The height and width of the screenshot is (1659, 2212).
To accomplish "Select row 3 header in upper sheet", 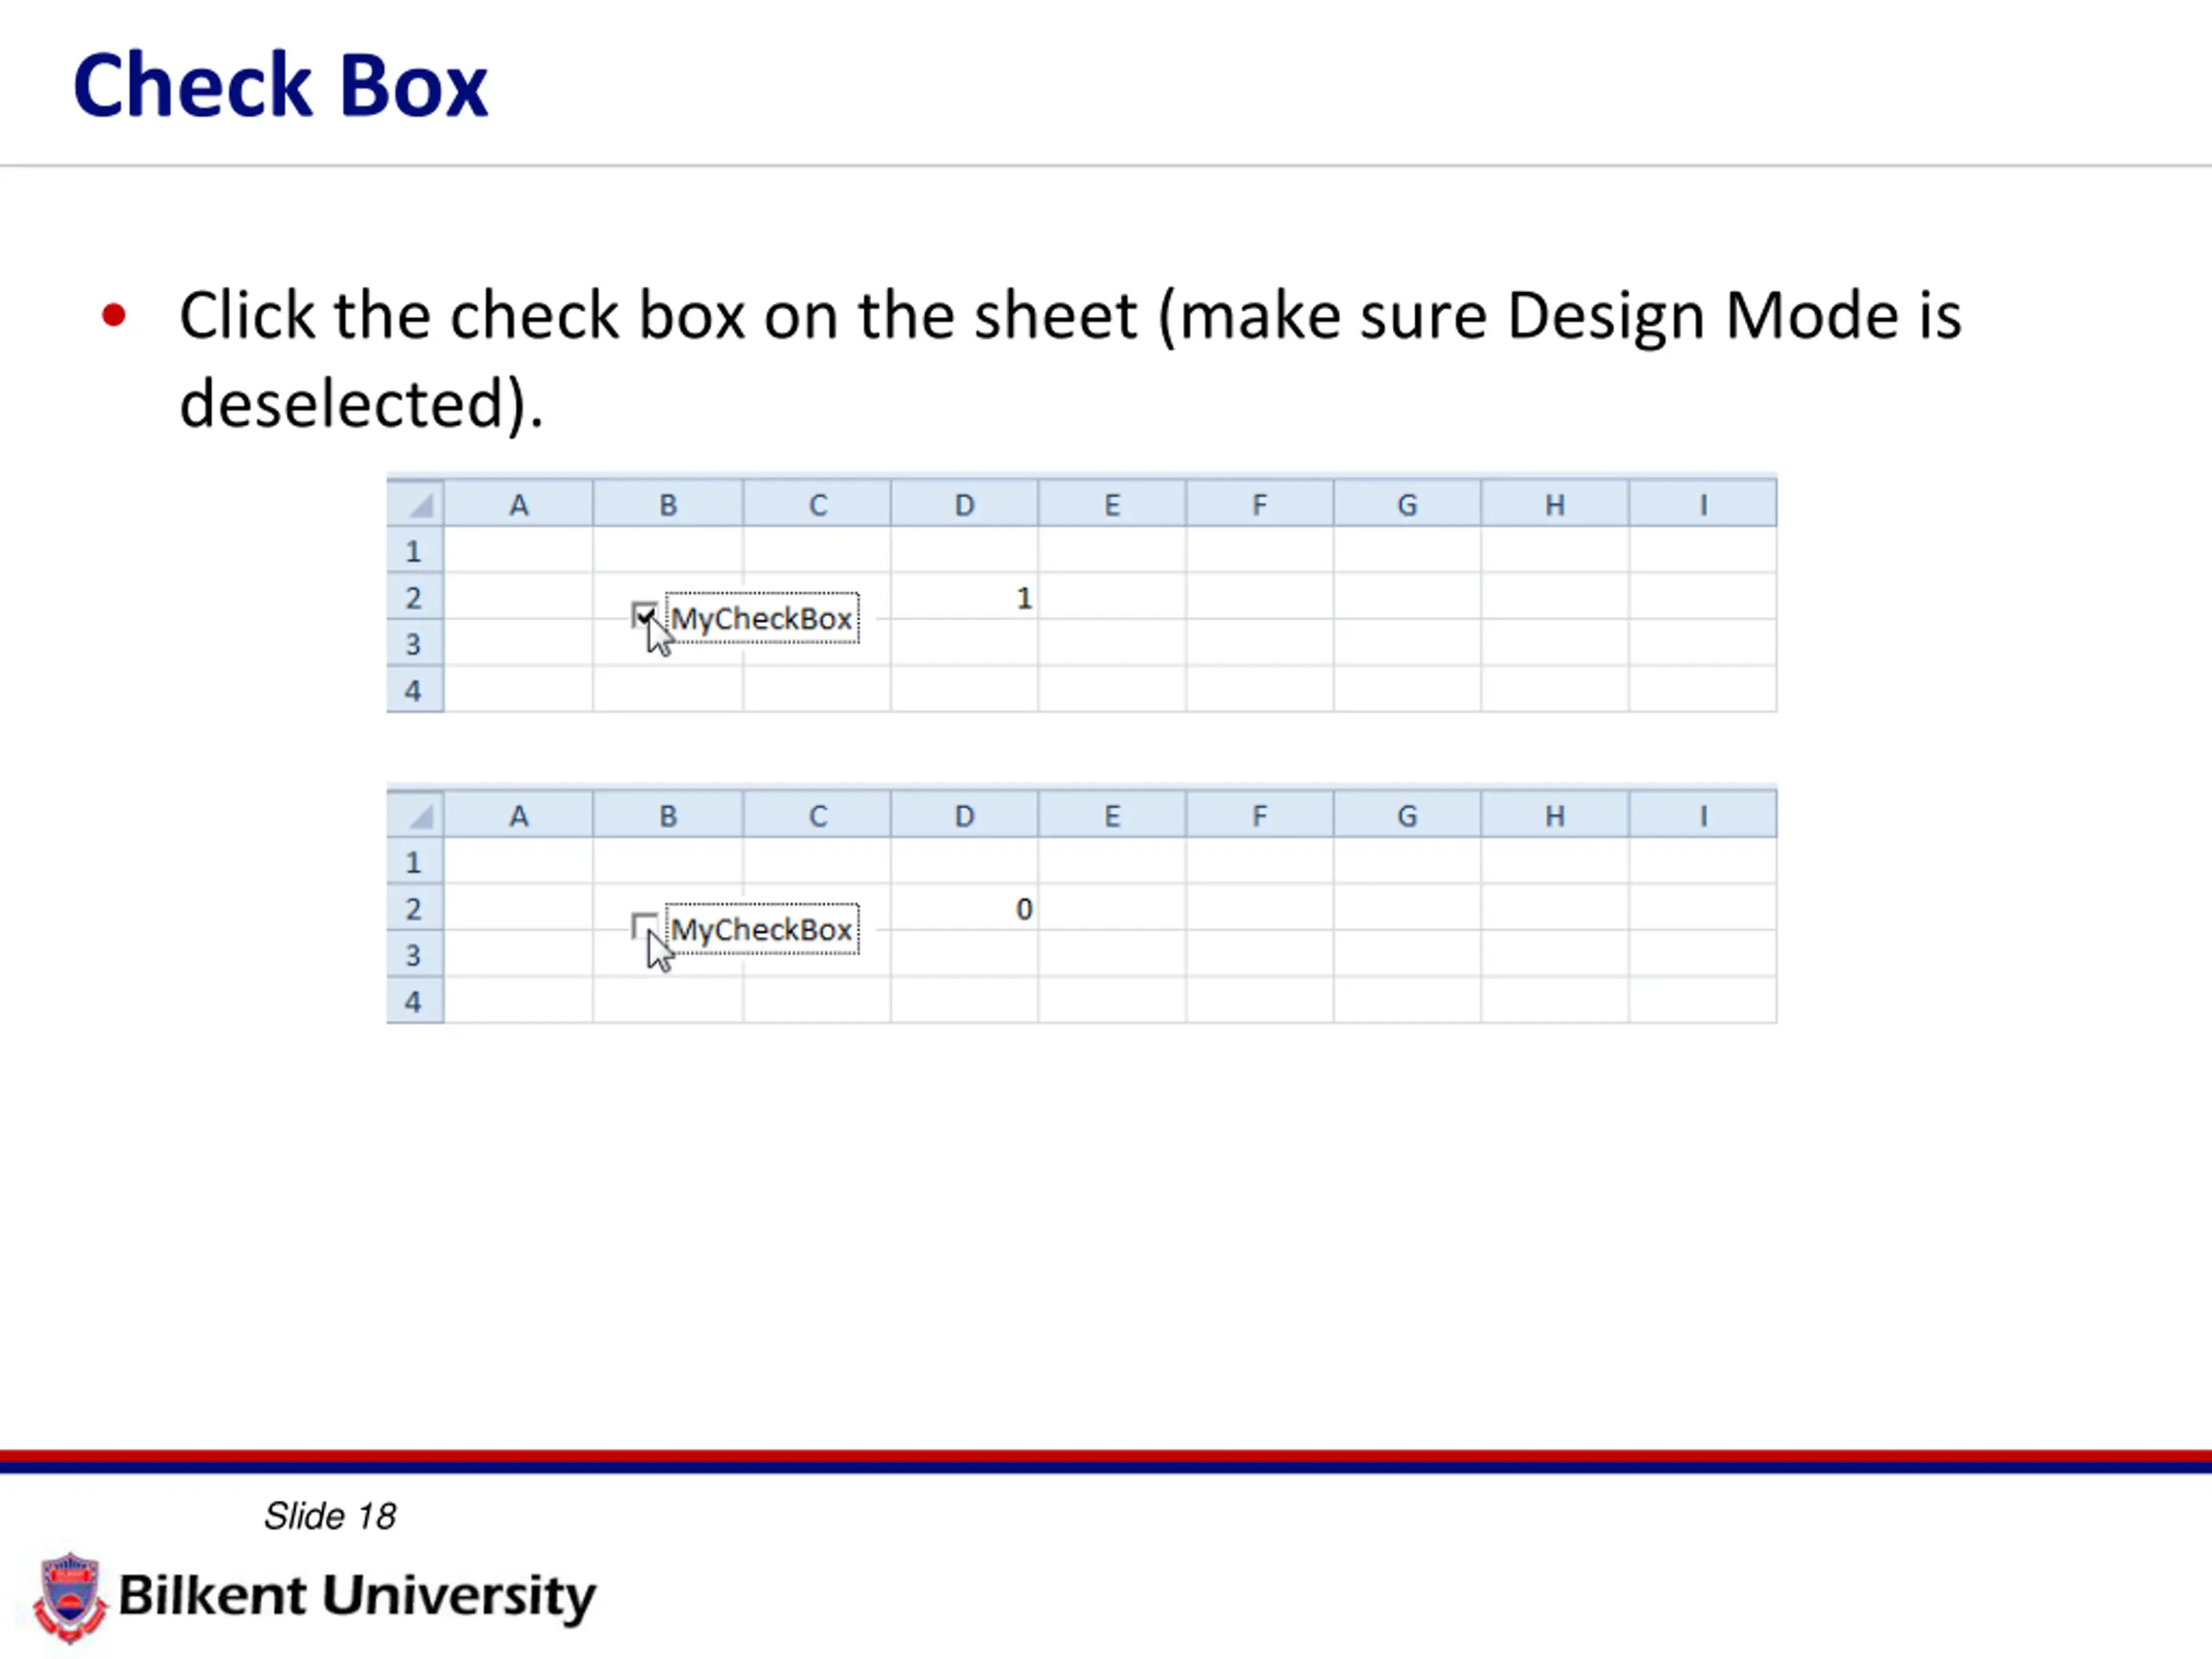I will coord(415,643).
